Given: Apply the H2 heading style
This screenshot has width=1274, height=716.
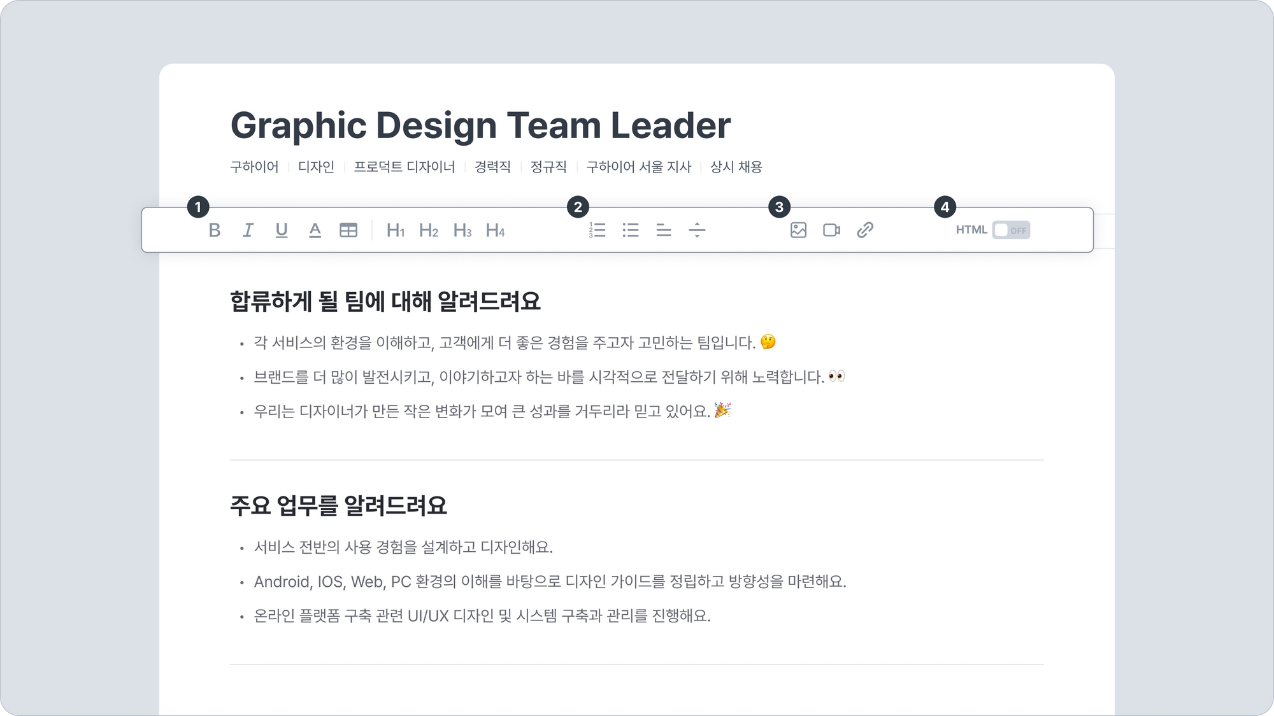Looking at the screenshot, I should coord(429,230).
